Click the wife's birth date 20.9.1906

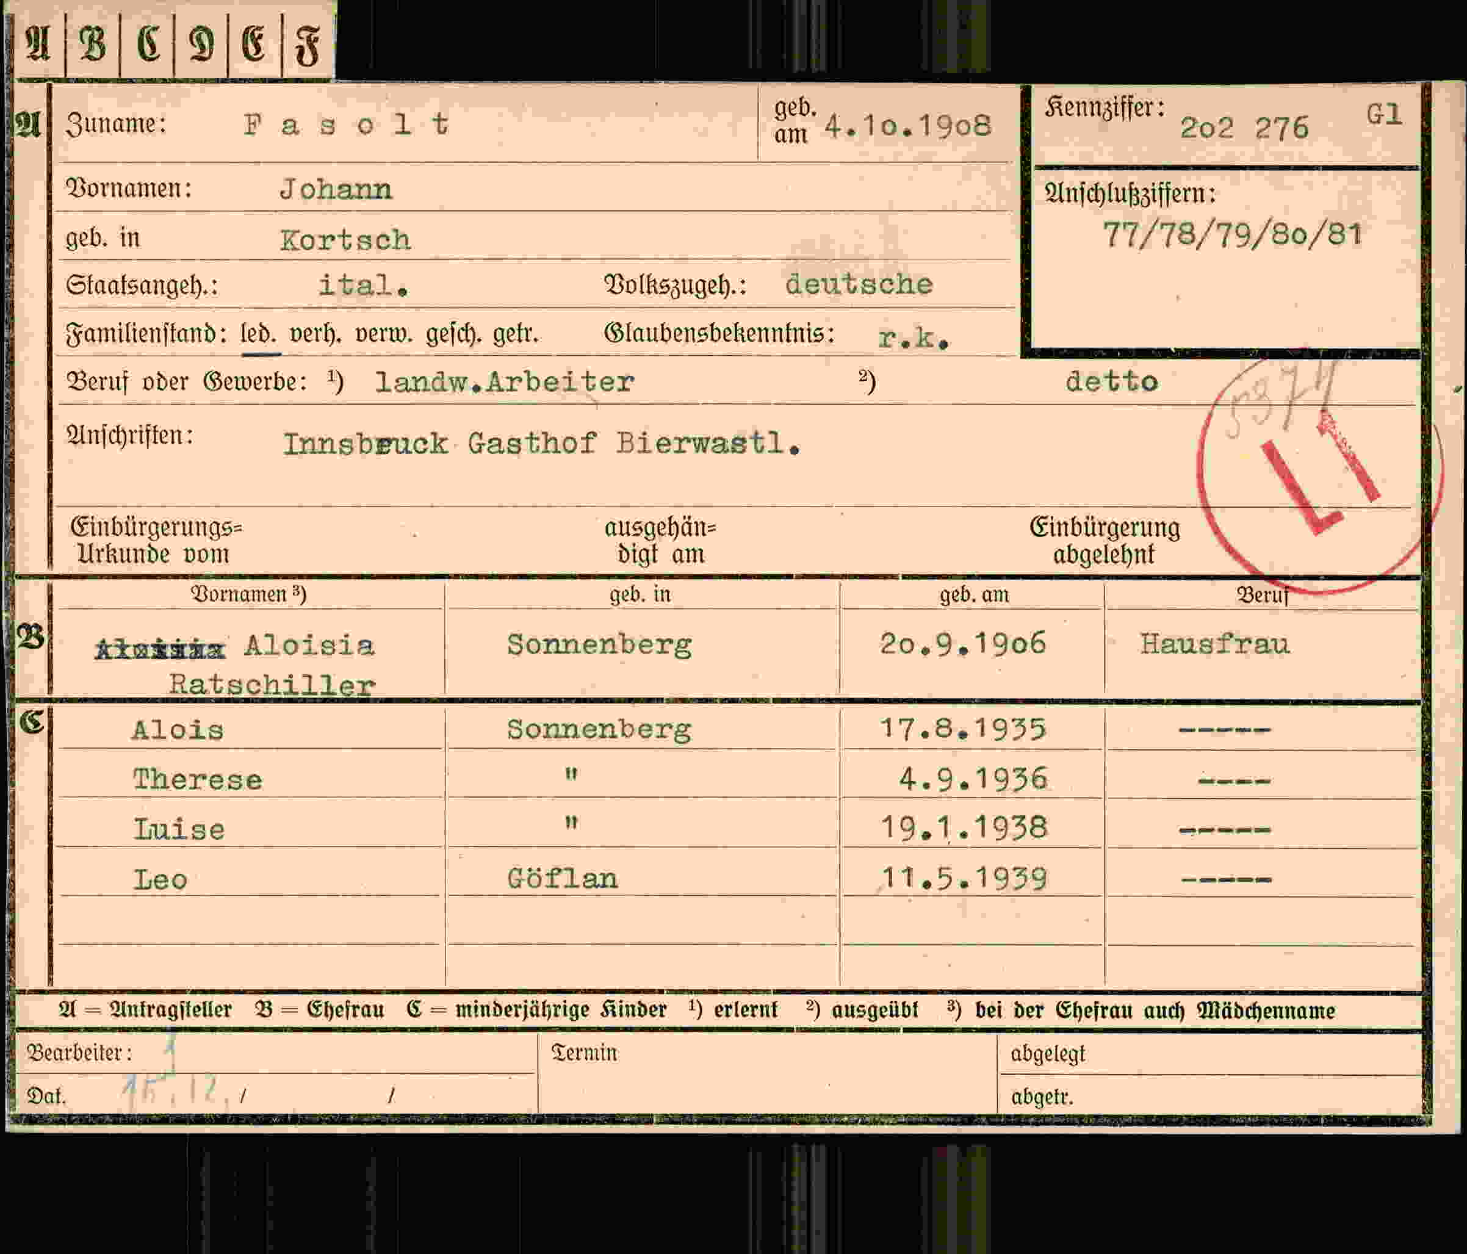(x=963, y=644)
